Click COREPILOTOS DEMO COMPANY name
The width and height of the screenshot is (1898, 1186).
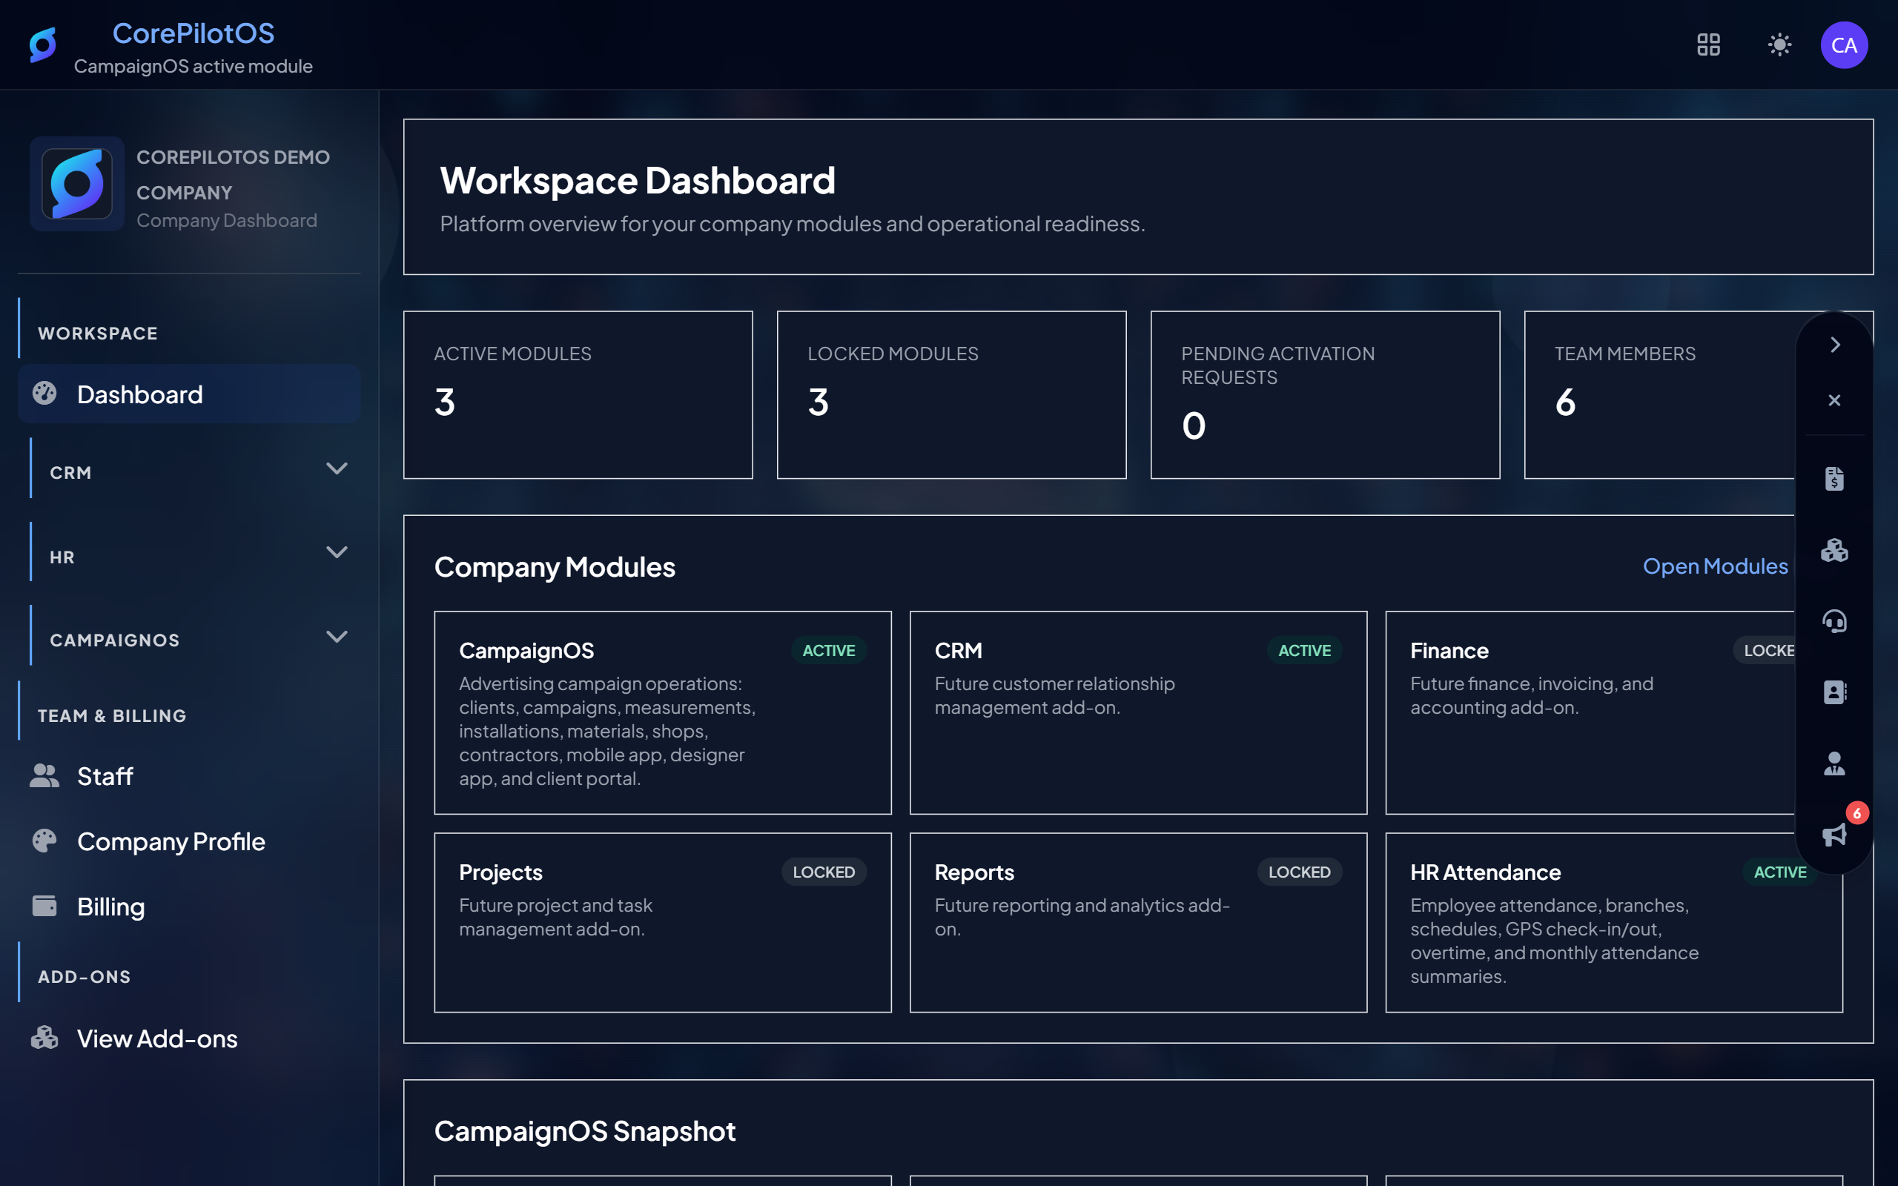233,174
